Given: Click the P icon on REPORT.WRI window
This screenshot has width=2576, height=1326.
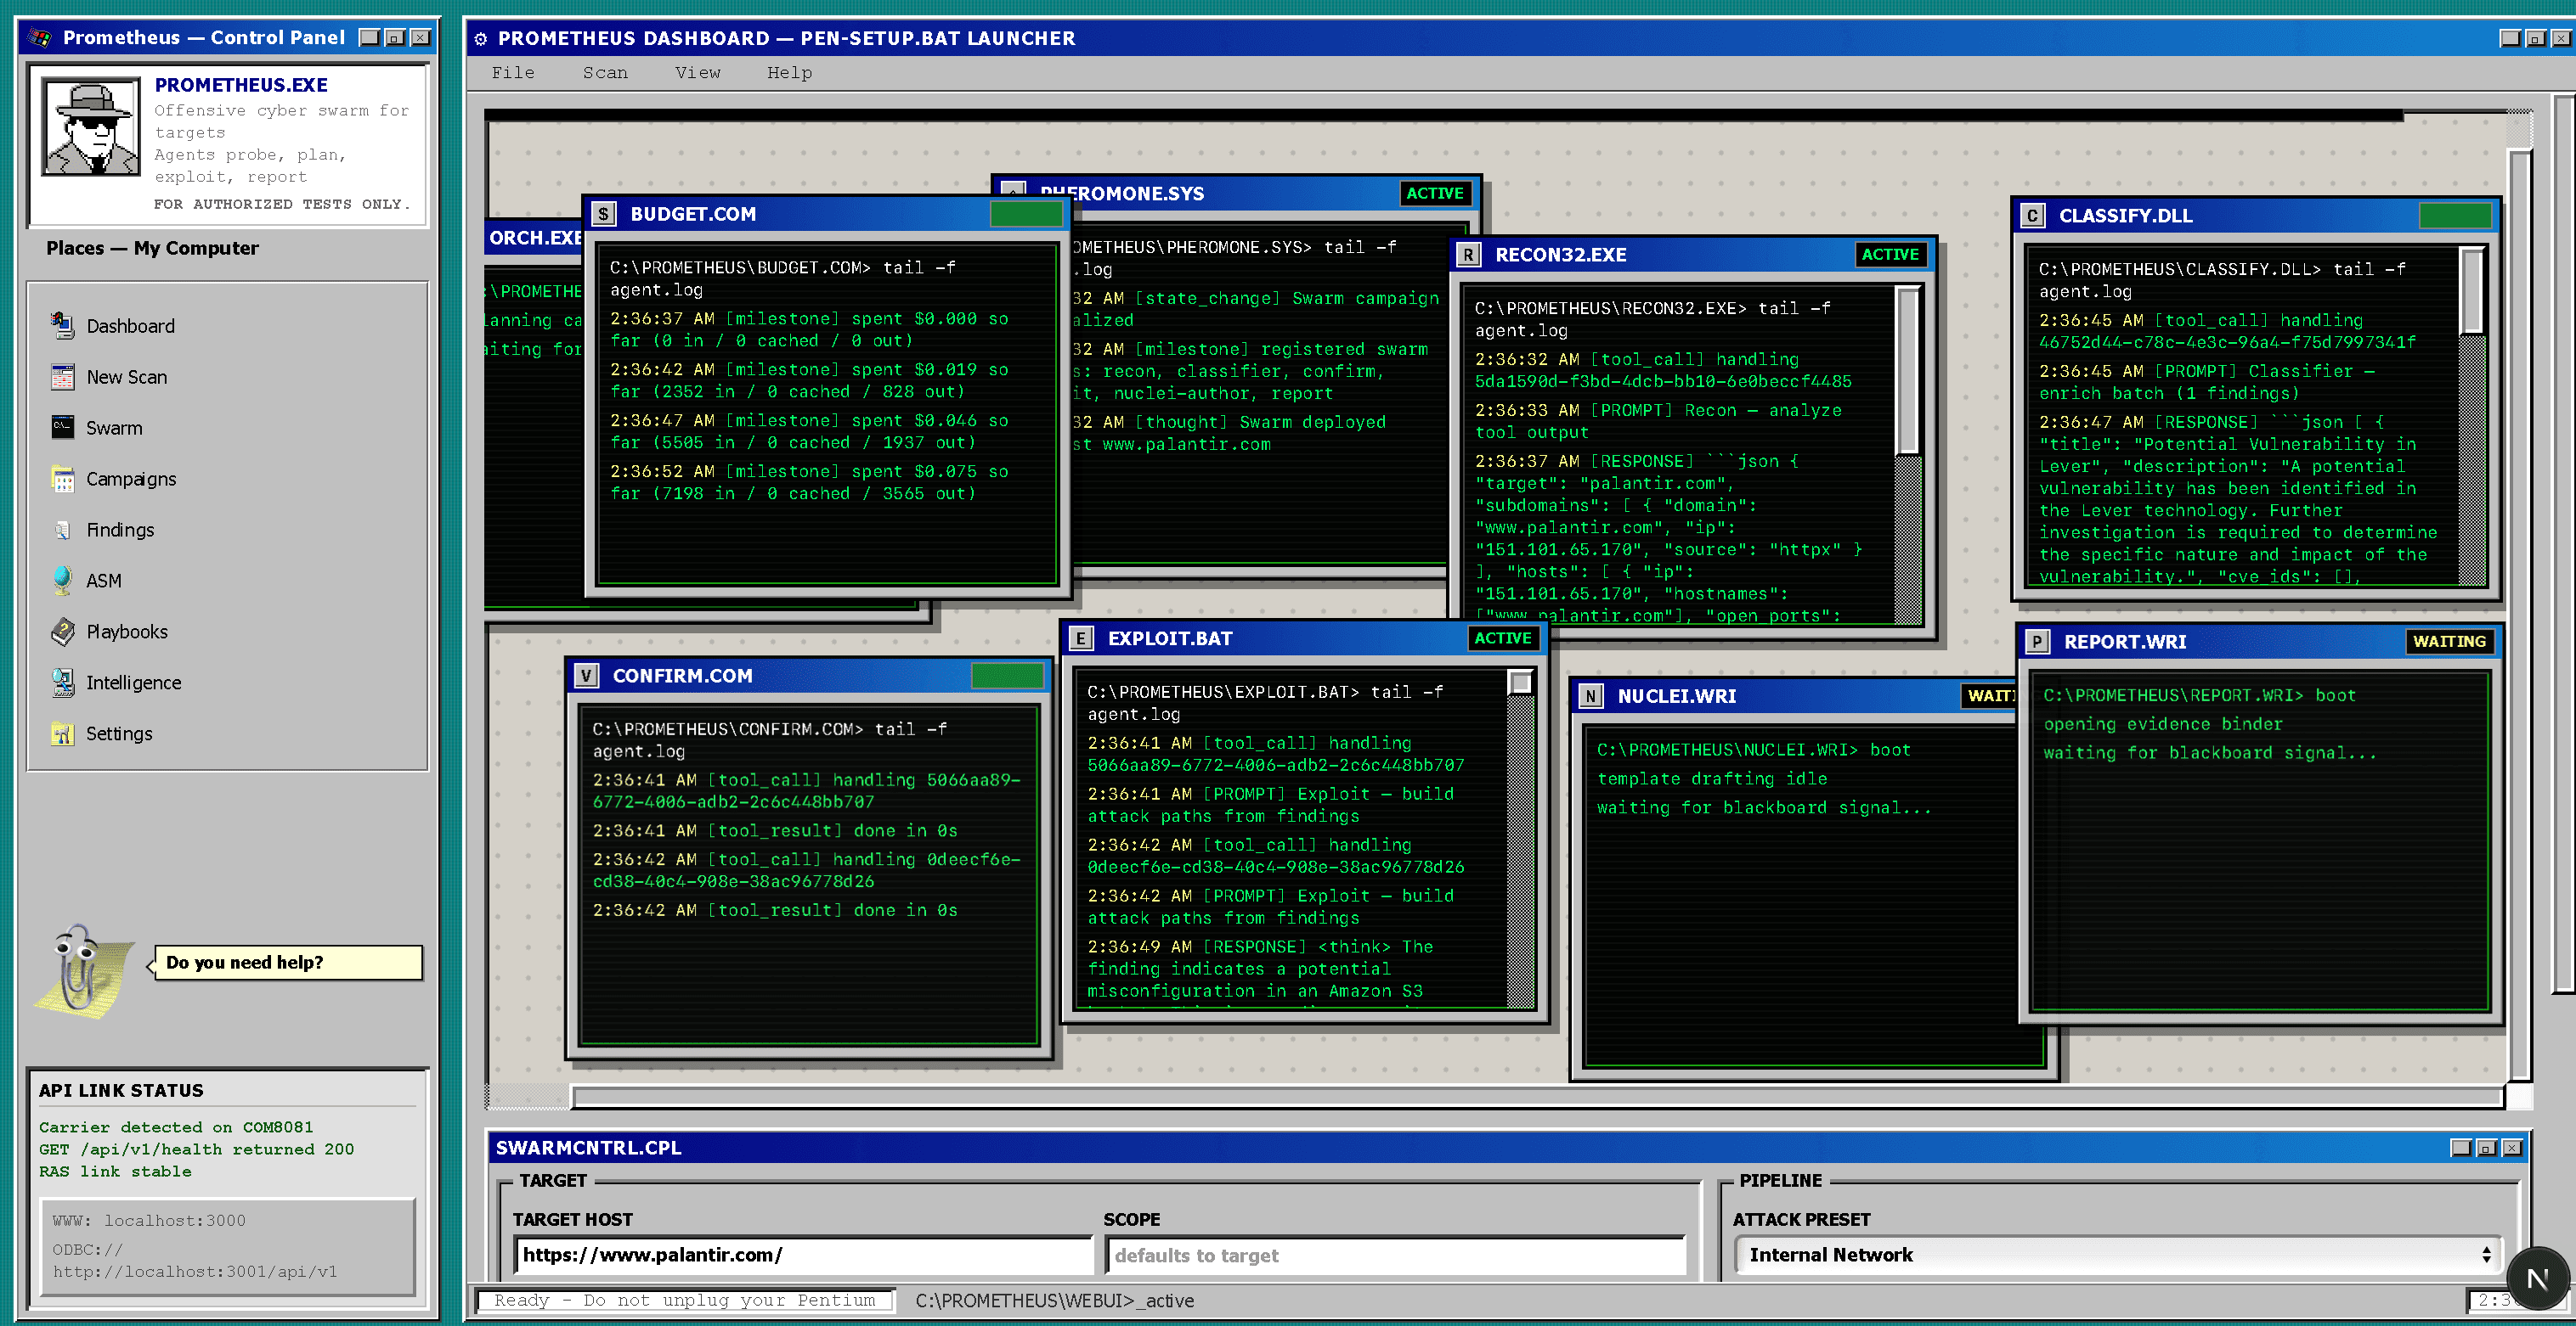Looking at the screenshot, I should click(x=2037, y=642).
